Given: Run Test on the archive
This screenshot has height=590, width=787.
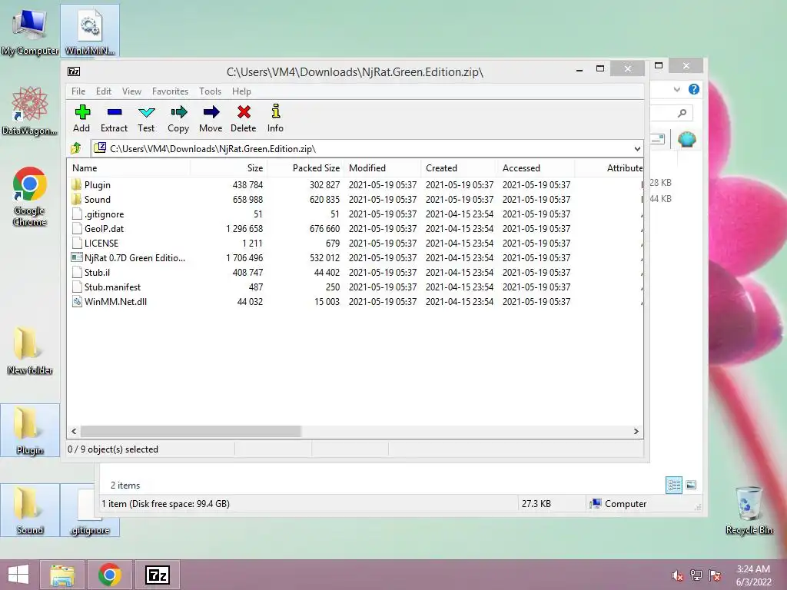Looking at the screenshot, I should coord(146,119).
